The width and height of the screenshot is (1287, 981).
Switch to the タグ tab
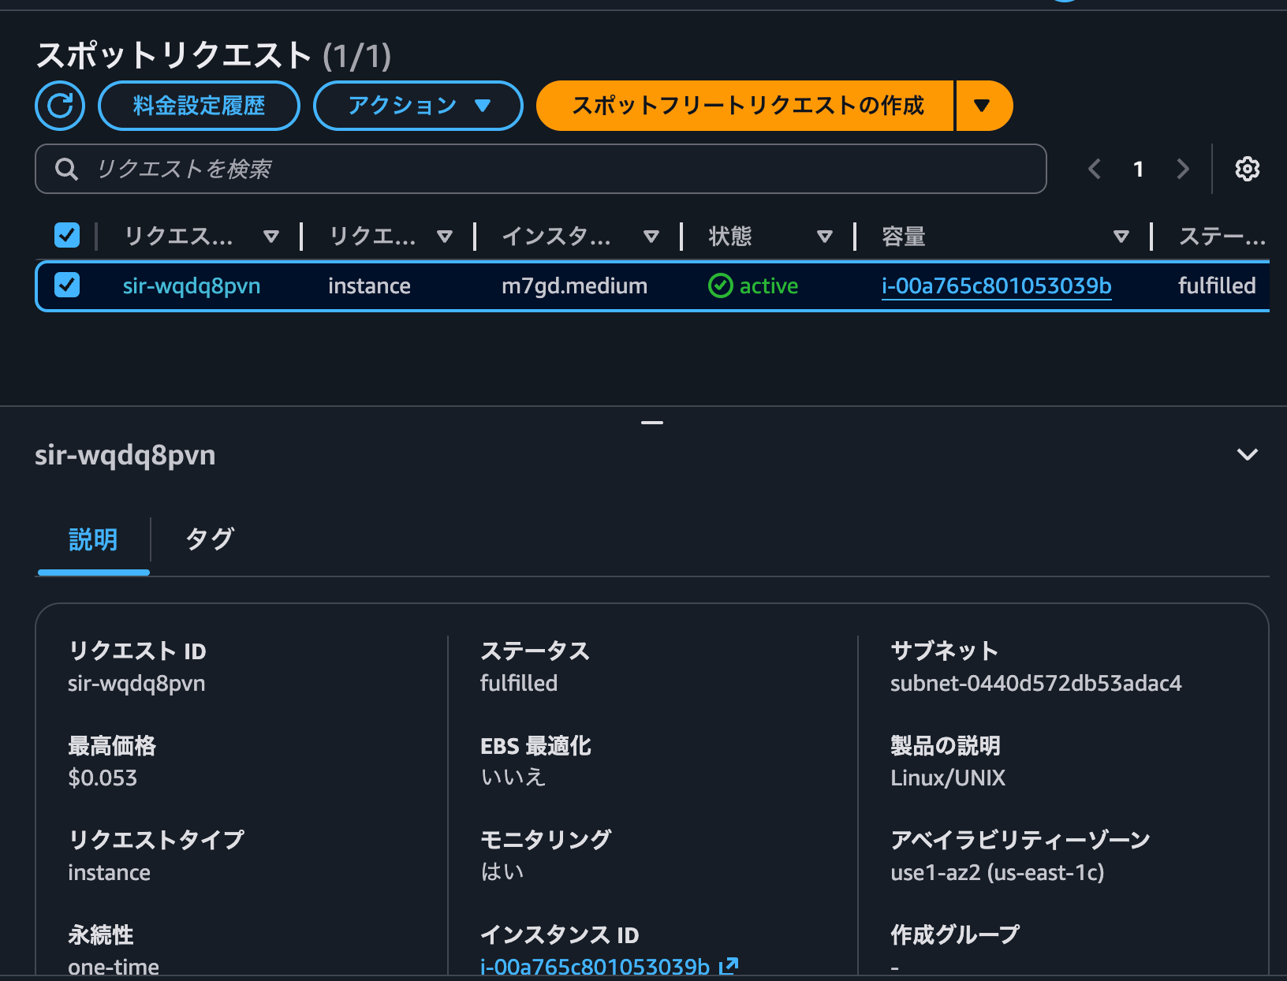click(x=208, y=539)
